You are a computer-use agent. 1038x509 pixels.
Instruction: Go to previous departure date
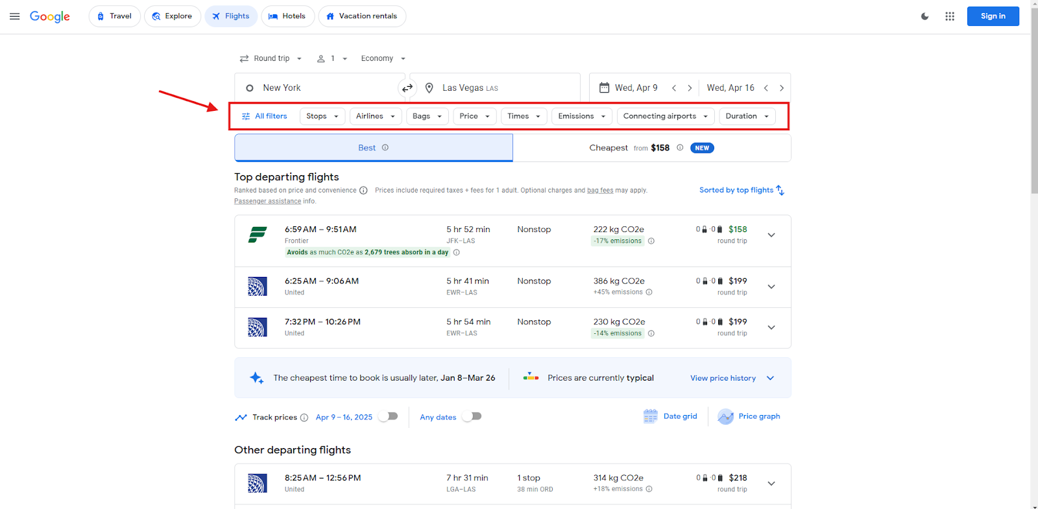coord(674,88)
